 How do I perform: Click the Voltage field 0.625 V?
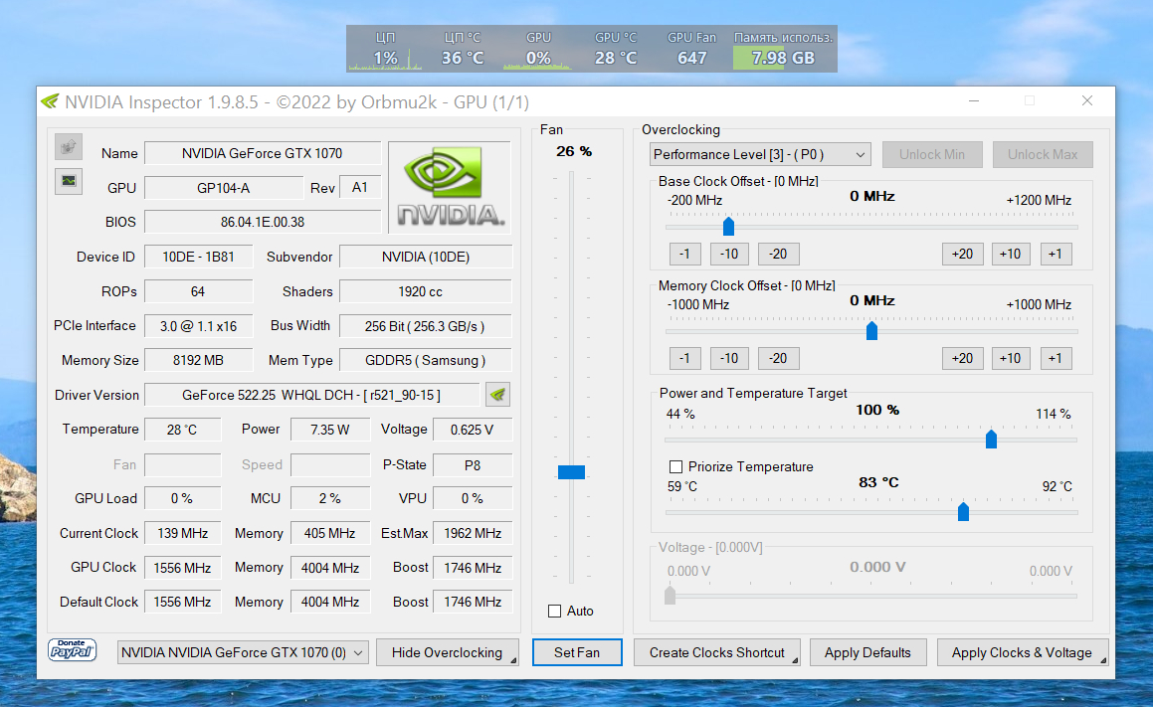[x=473, y=430]
